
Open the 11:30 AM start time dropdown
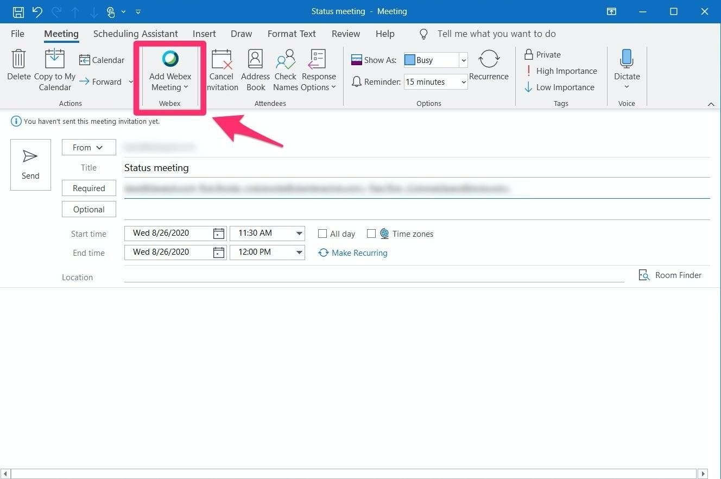tap(299, 234)
